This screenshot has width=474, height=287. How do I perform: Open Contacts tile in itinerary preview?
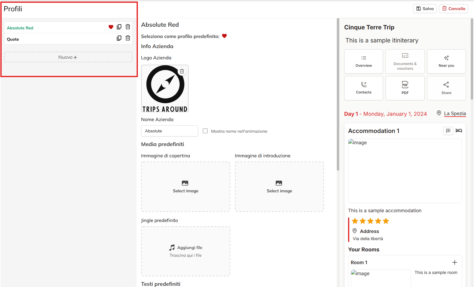[364, 88]
